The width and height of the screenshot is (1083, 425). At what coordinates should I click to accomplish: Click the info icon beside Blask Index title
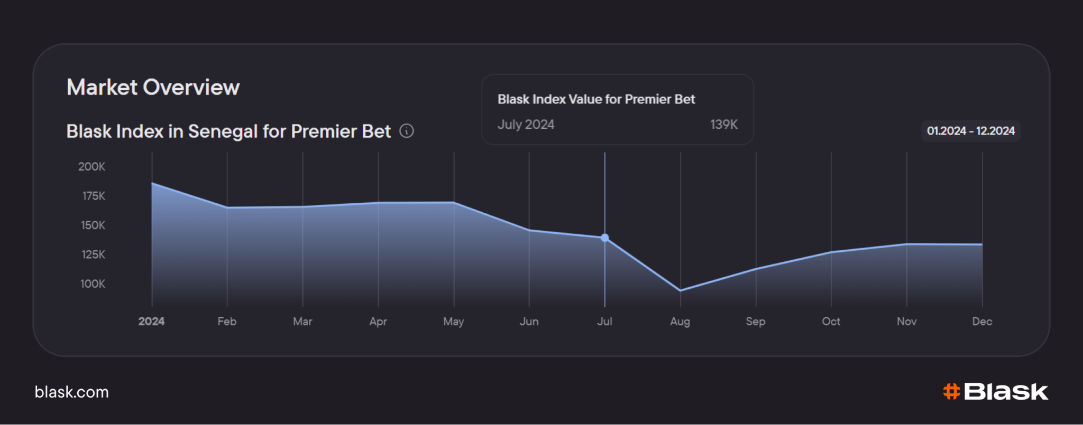tap(406, 131)
